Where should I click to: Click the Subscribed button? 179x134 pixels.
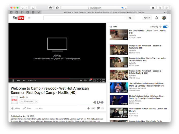(27, 102)
